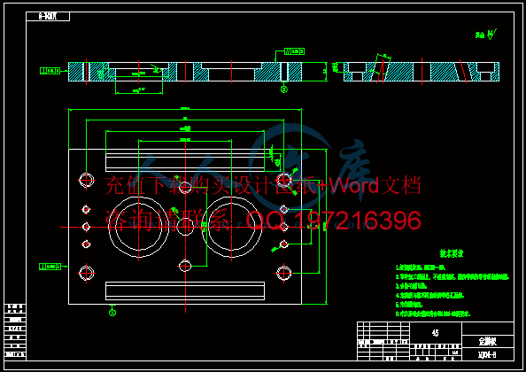Click technical requirement line number 2

pyautogui.click(x=453, y=277)
